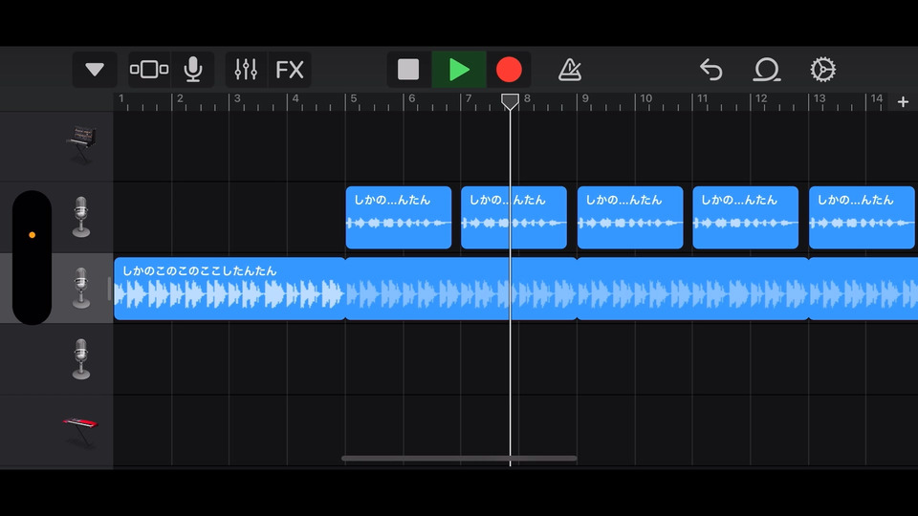Stop playback with the square button
918x516 pixels.
tap(408, 70)
